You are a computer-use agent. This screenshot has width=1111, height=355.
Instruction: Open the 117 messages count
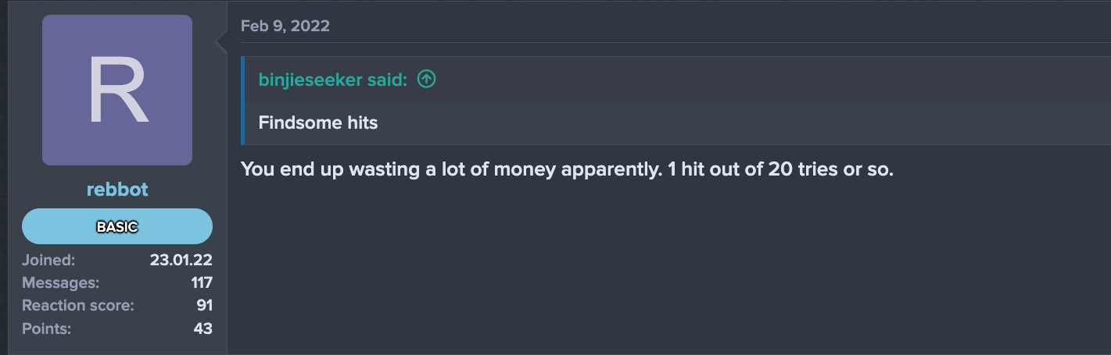[x=201, y=282]
